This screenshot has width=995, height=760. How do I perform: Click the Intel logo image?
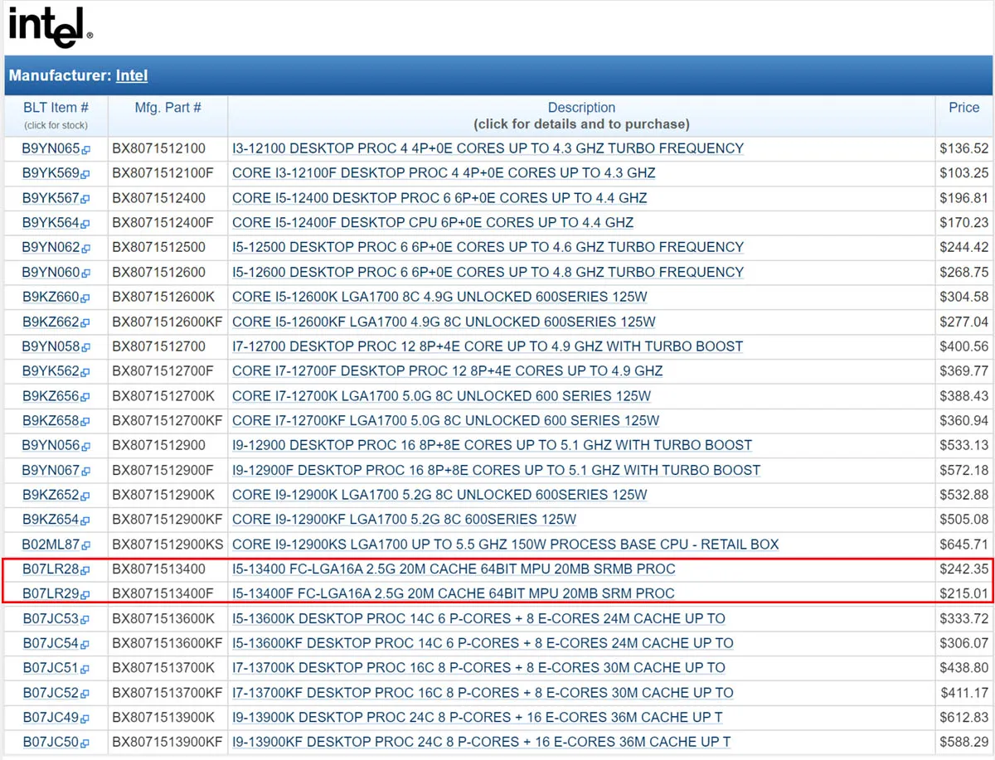(51, 27)
